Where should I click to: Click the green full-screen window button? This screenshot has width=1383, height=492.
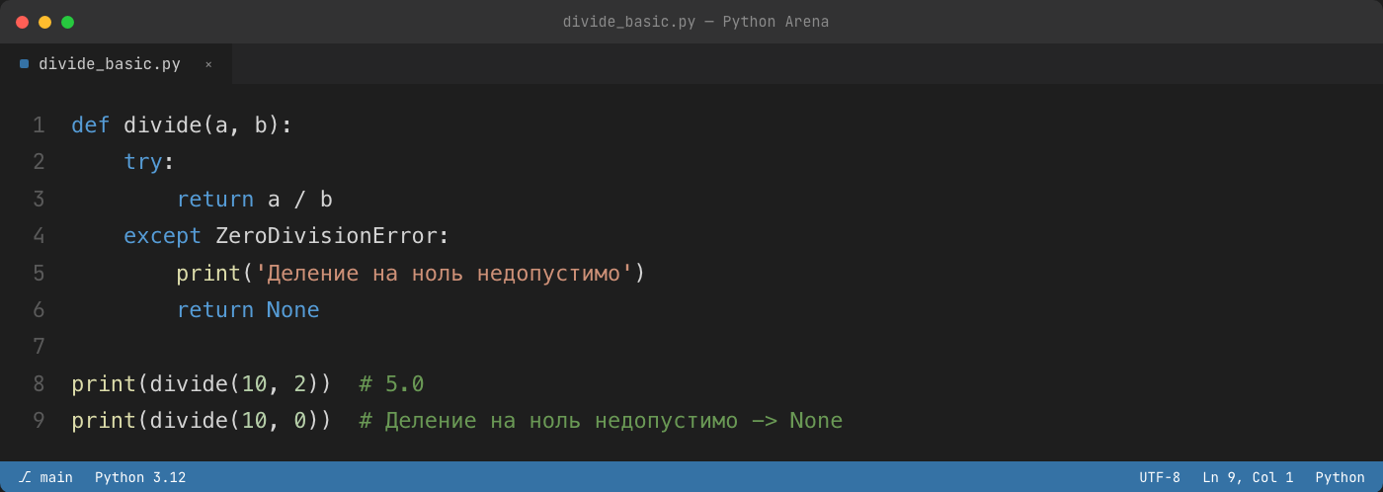click(x=67, y=22)
